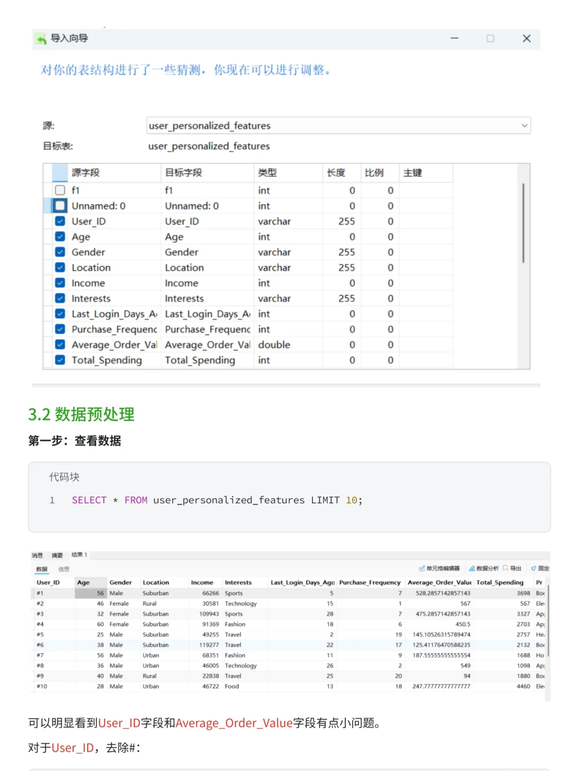Check the Unnamed: 0 field checkbox
Viewport: 578px width, 771px height.
[60, 206]
